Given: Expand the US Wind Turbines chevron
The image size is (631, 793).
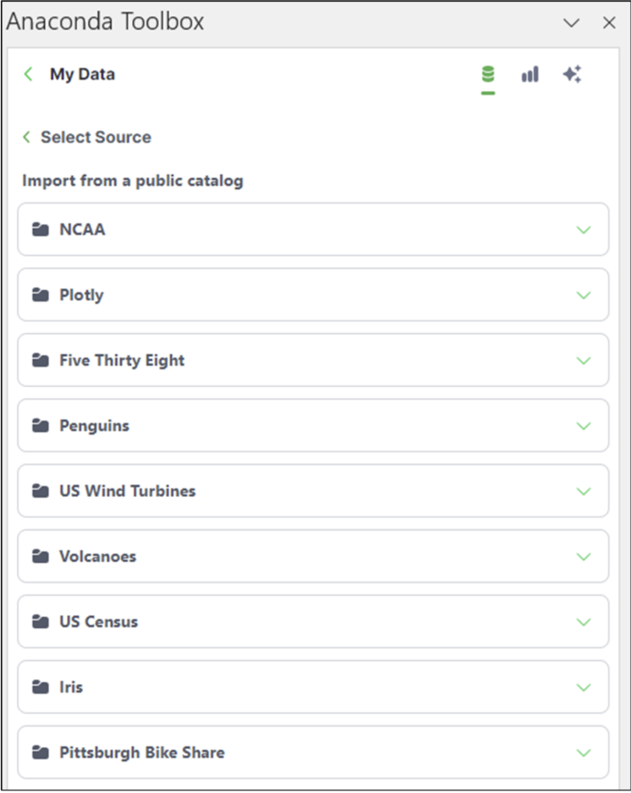Looking at the screenshot, I should [x=584, y=491].
